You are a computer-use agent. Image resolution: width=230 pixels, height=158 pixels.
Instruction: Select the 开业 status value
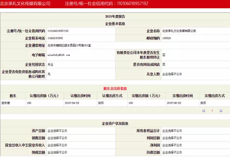tap(50, 64)
